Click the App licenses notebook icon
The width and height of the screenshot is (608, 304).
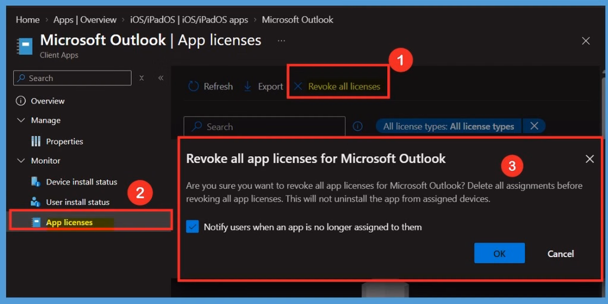click(36, 222)
